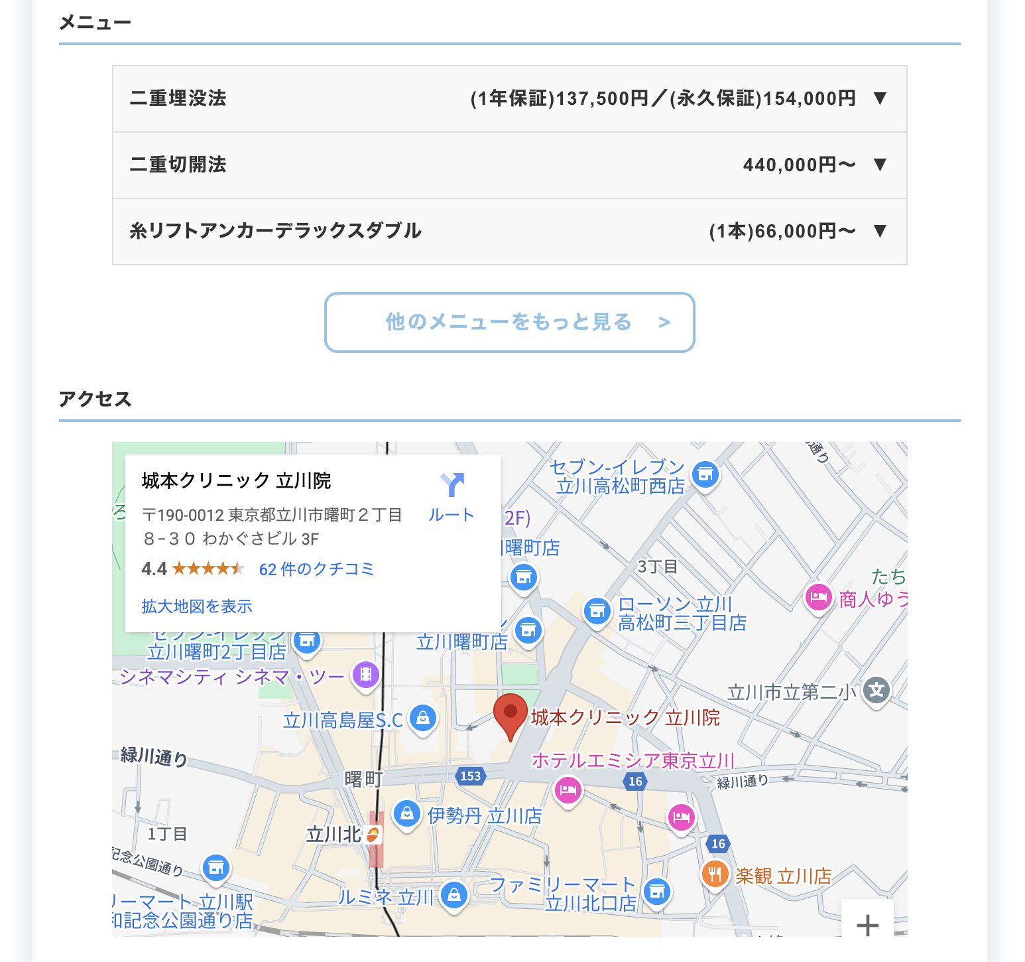The width and height of the screenshot is (1025, 962).
Task: Click ホテルエミシア東京立川 hotel marker
Action: (x=568, y=790)
